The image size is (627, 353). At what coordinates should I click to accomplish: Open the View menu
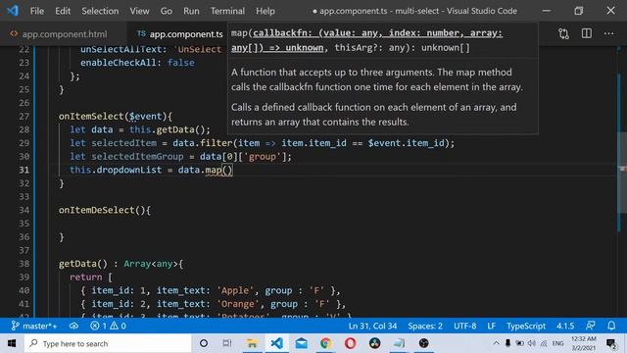tap(139, 11)
